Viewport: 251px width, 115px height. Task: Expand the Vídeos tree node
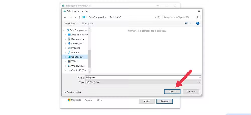[x=65, y=61]
